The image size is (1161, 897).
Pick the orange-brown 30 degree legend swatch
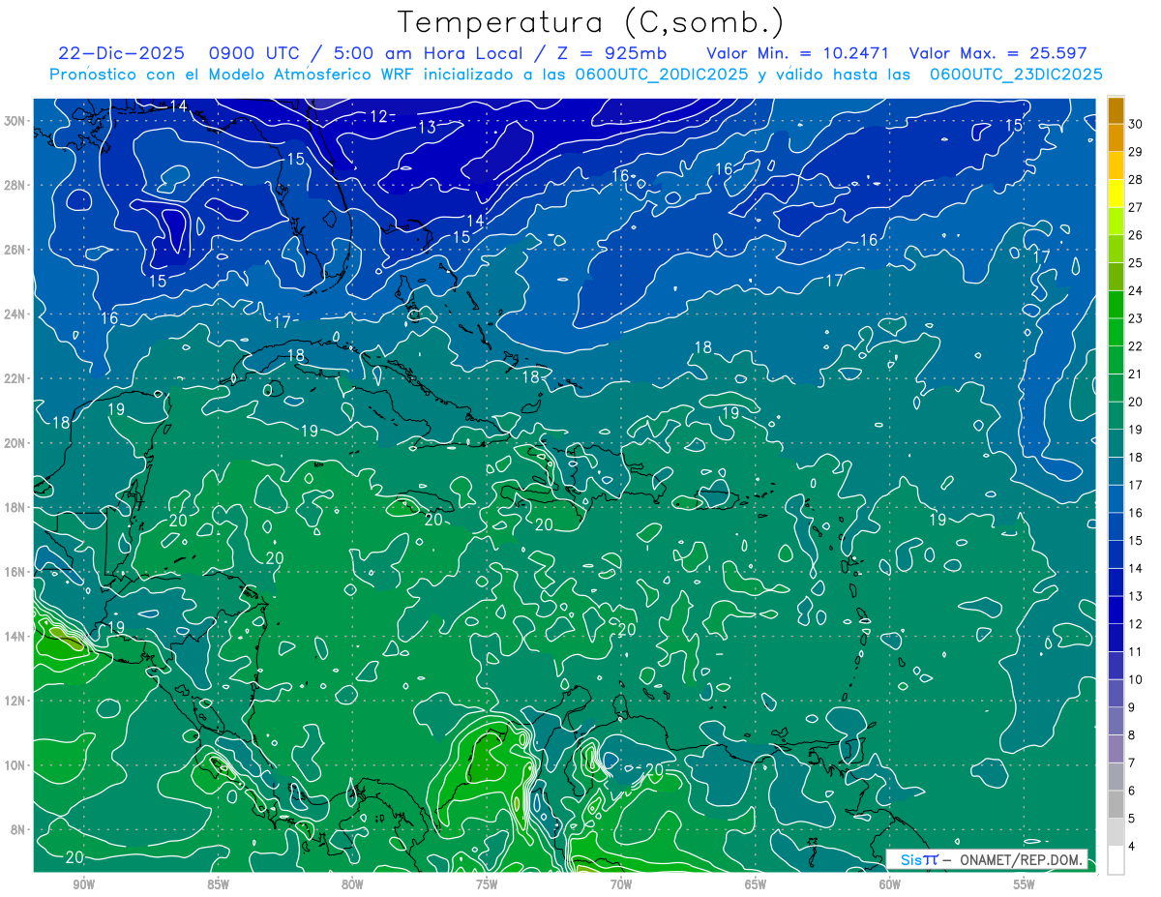tap(1116, 110)
